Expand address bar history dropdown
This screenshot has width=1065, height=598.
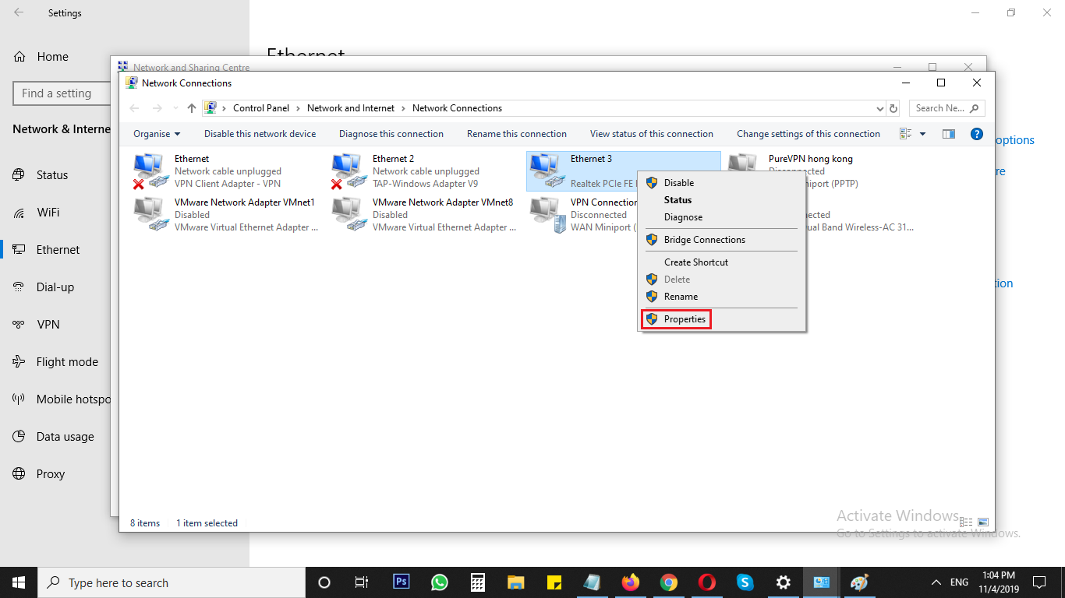[x=880, y=109]
